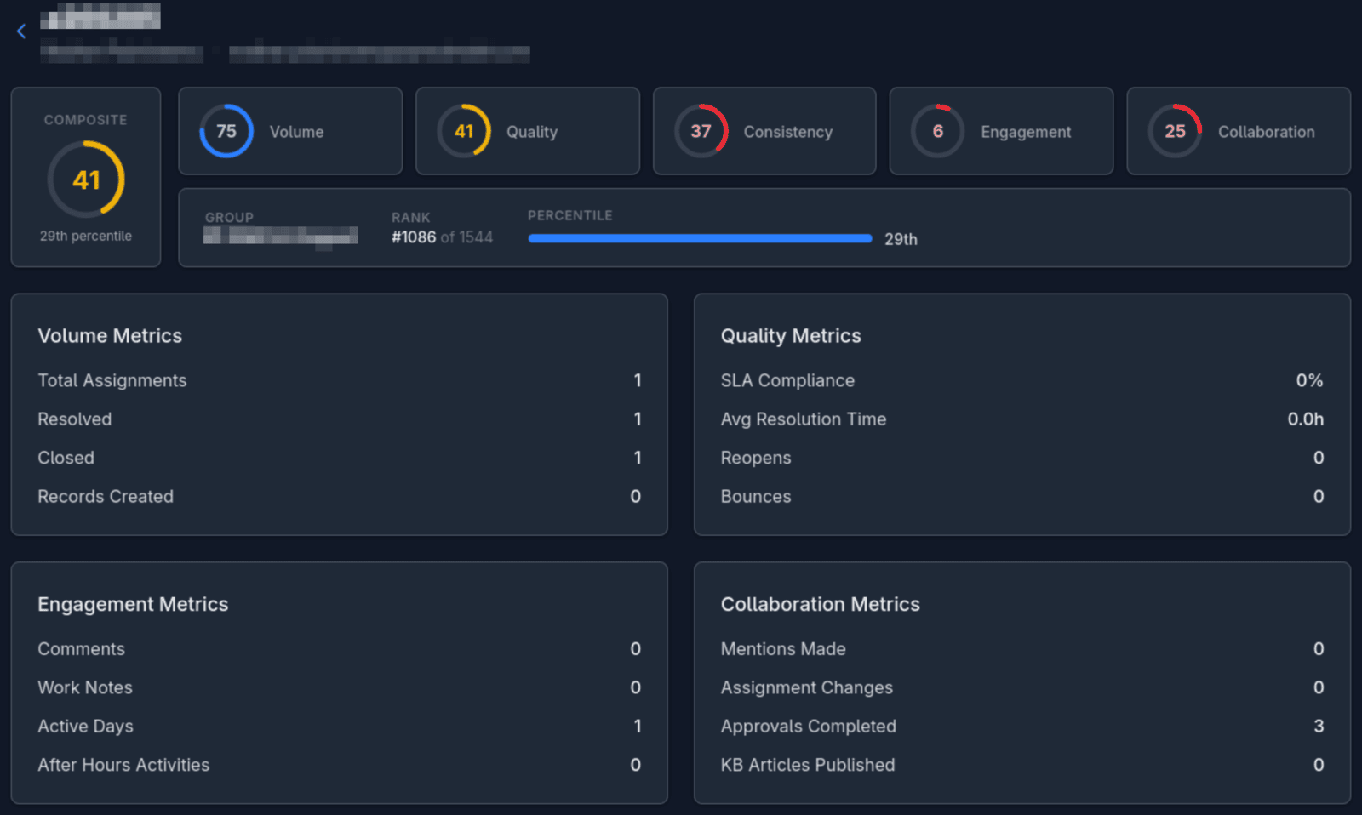Select the Total Assignments row
This screenshot has width=1362, height=815.
click(112, 380)
